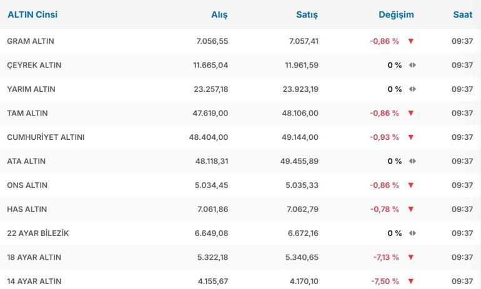
Task: Click the Saat column header
Action: coord(462,14)
